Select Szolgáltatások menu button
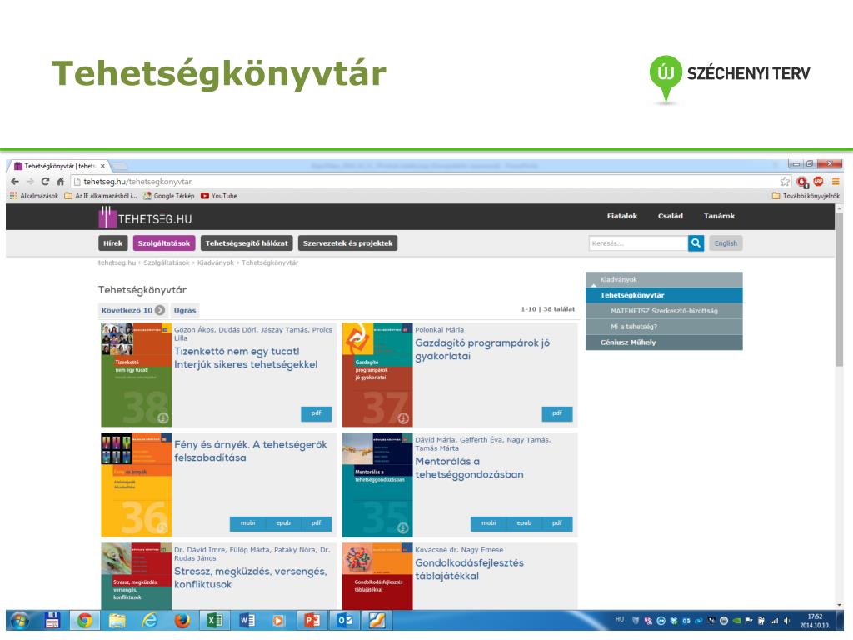Viewport: 853px width, 640px height. point(164,243)
